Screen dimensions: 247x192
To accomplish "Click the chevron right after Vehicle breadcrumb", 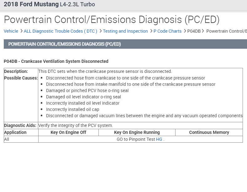I will [21, 31].
